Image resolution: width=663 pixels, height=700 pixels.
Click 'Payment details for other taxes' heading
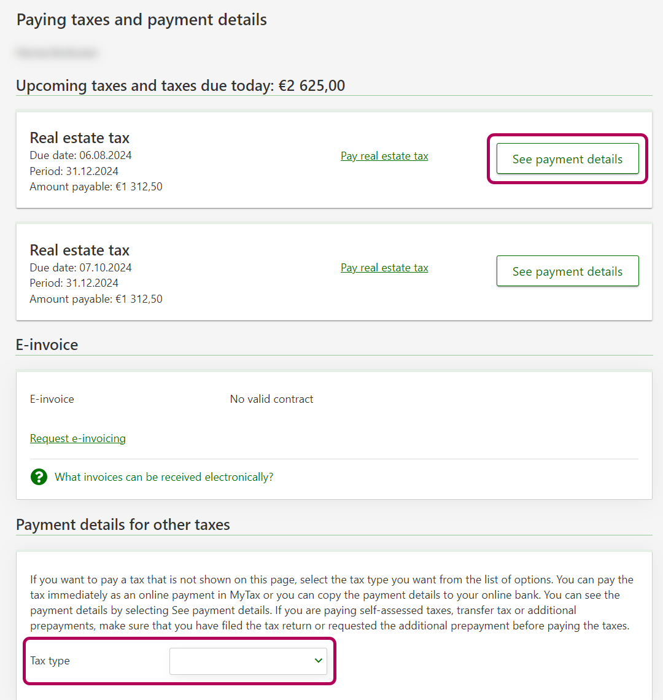click(123, 525)
